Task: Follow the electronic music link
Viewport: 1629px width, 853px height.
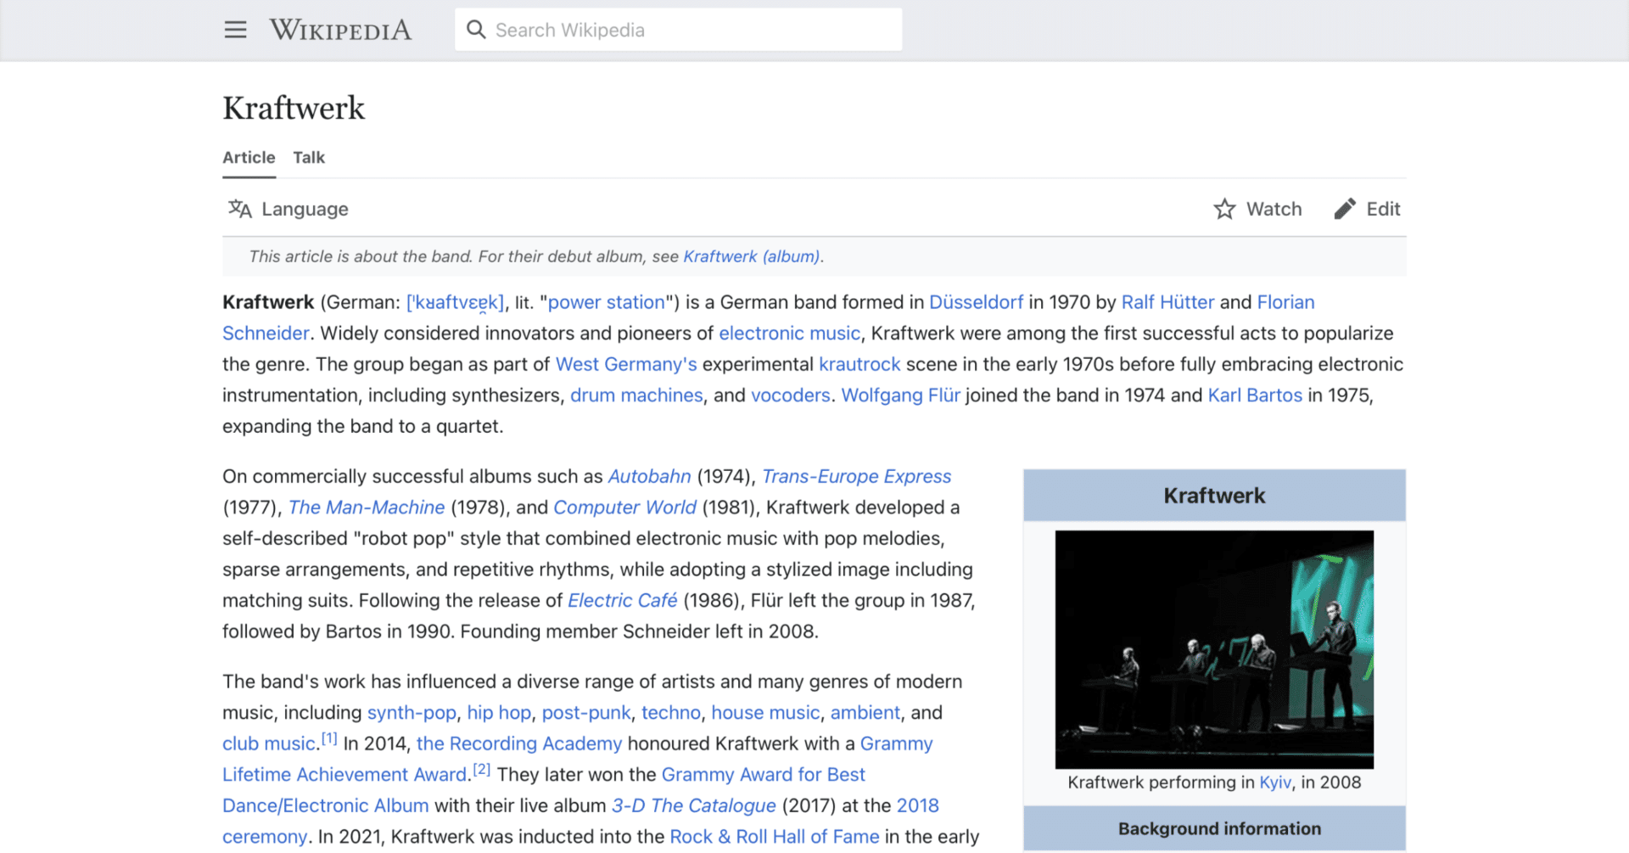Action: click(x=790, y=334)
